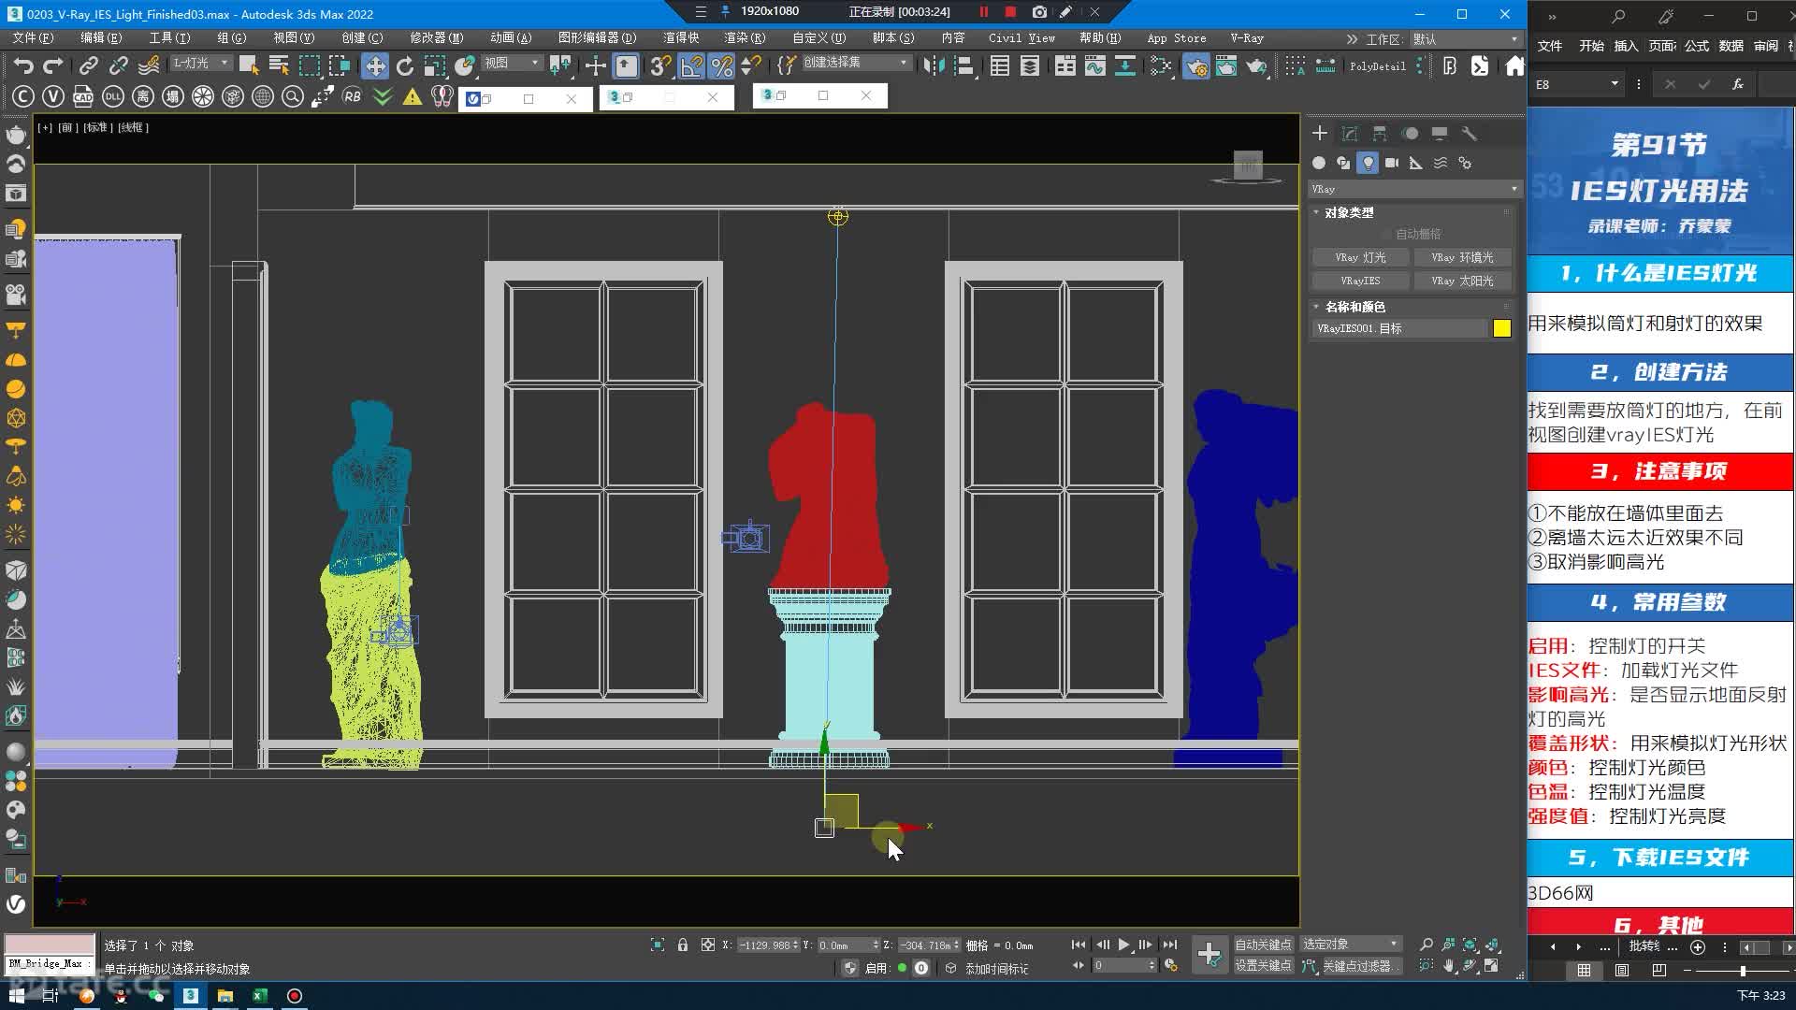Toggle the 3D Snaps icon
Screen dimensions: 1796x1010
coord(660,65)
